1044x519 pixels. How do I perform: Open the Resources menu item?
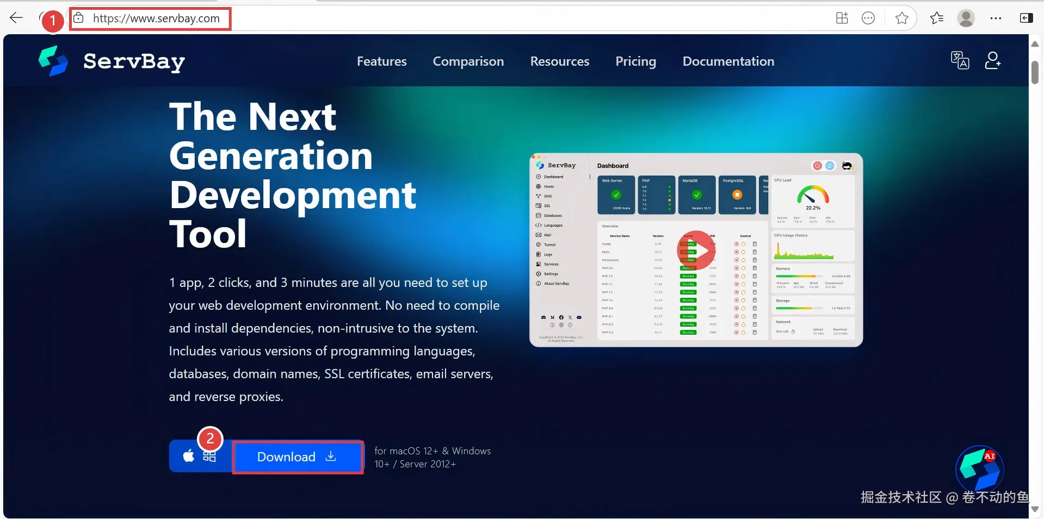tap(560, 61)
